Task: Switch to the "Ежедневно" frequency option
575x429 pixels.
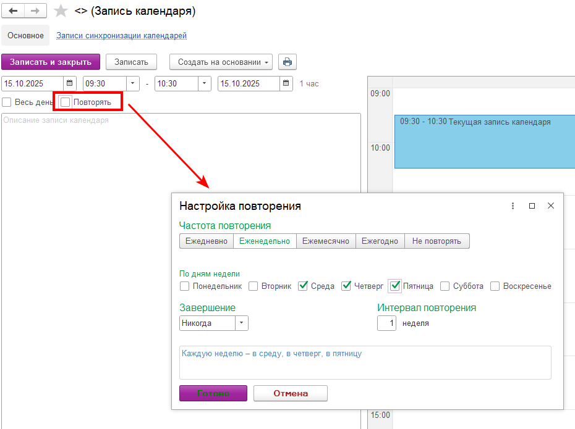Action: coord(206,241)
